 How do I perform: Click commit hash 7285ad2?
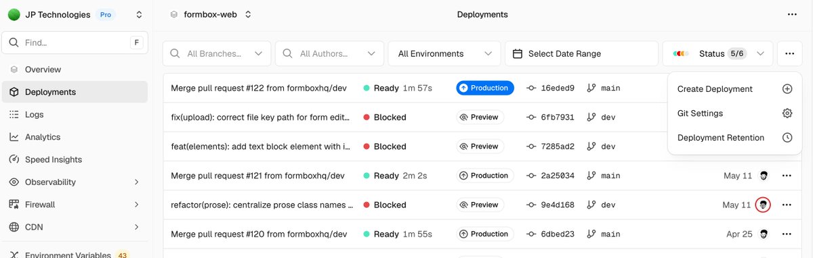pos(558,147)
